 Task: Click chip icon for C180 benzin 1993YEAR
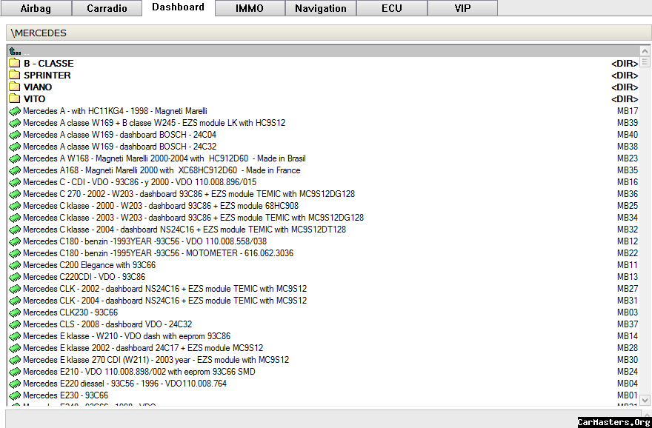tap(15, 241)
